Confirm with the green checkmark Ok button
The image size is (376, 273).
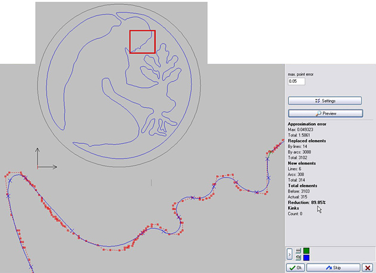coord(295,268)
